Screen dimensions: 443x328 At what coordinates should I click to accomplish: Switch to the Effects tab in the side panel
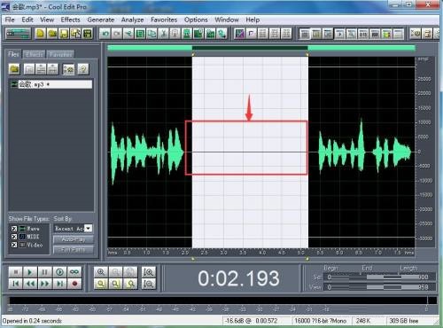[35, 54]
